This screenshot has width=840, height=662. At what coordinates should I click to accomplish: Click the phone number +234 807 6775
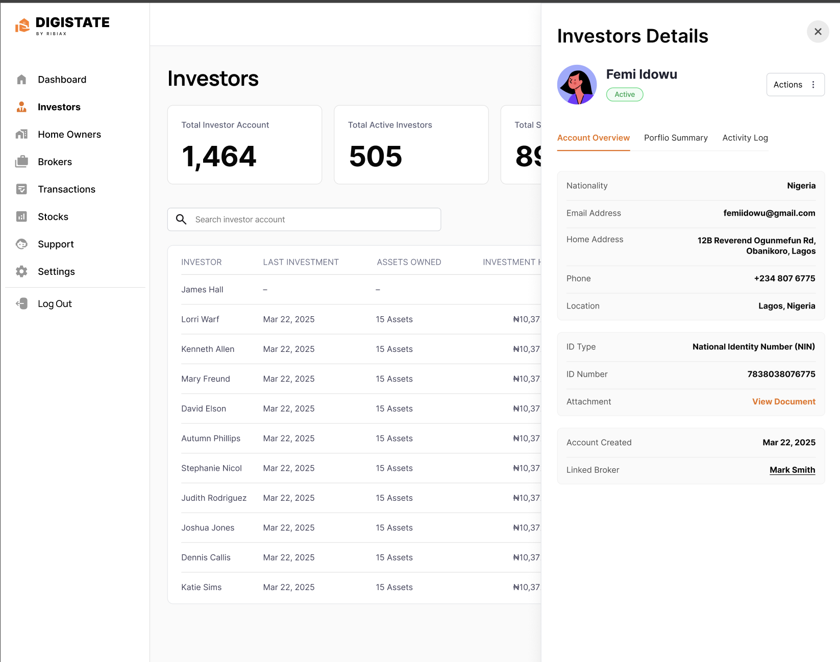pos(785,278)
